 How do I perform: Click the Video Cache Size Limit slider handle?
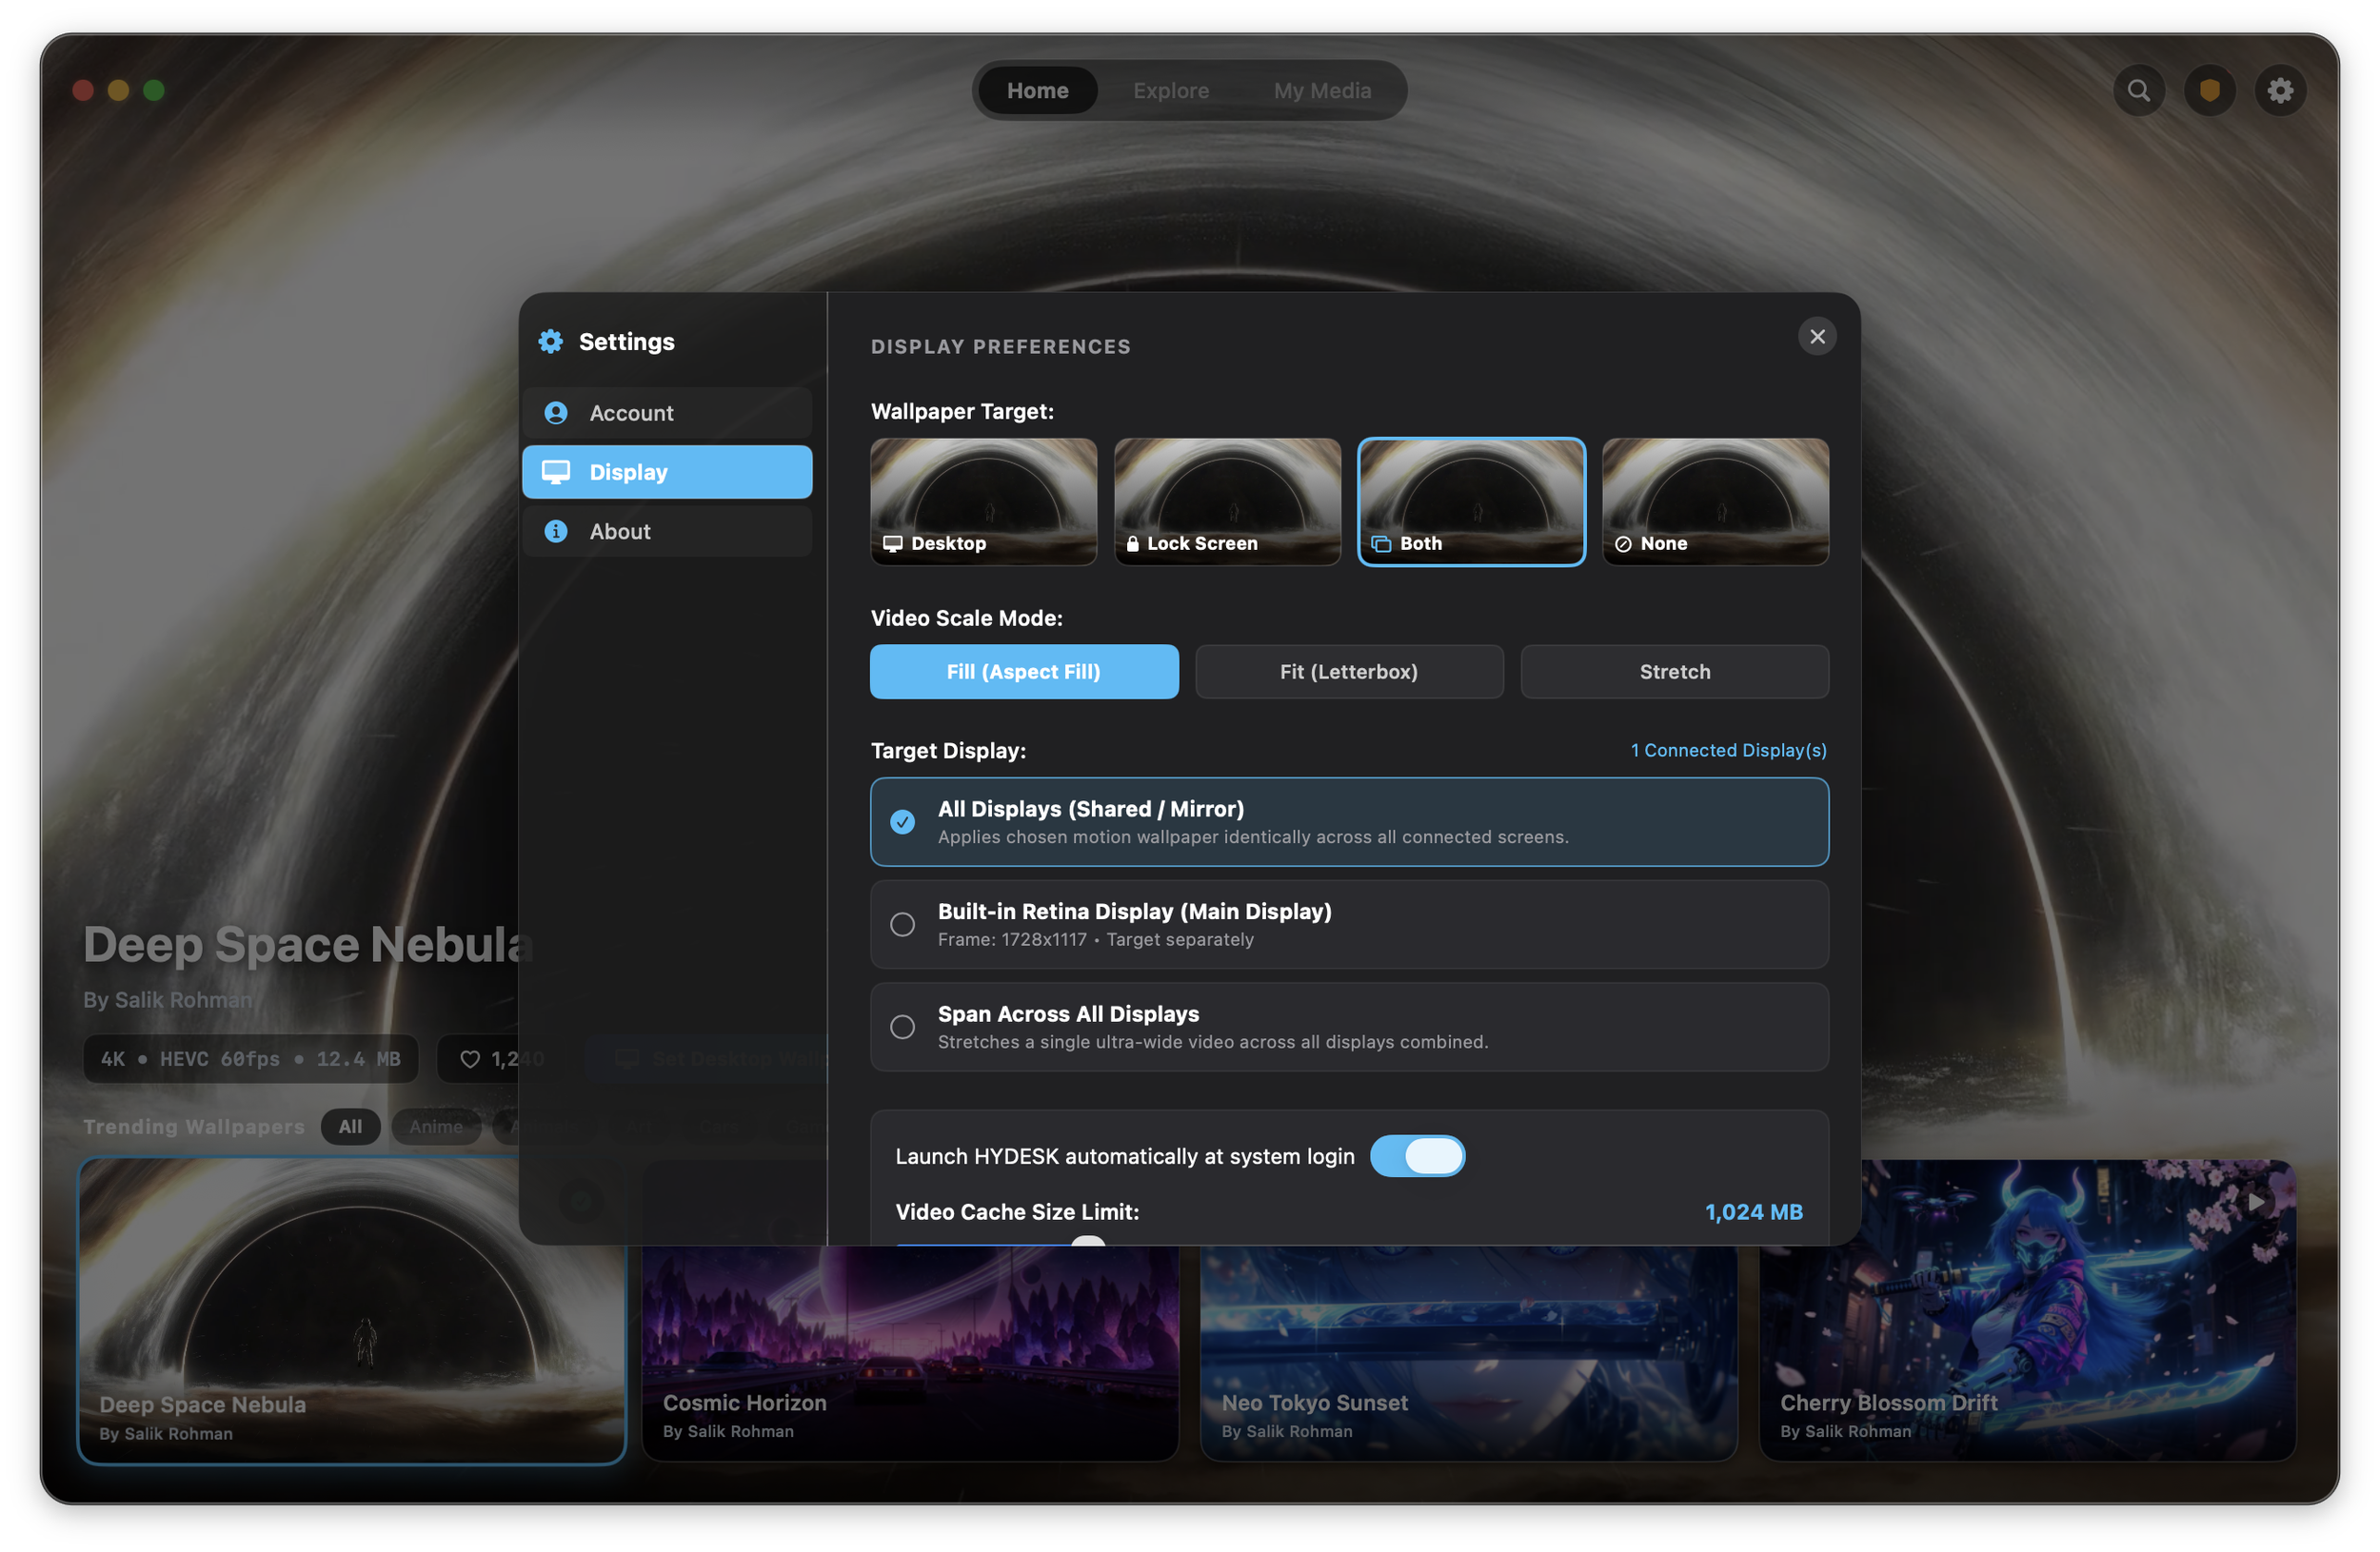(1088, 1242)
